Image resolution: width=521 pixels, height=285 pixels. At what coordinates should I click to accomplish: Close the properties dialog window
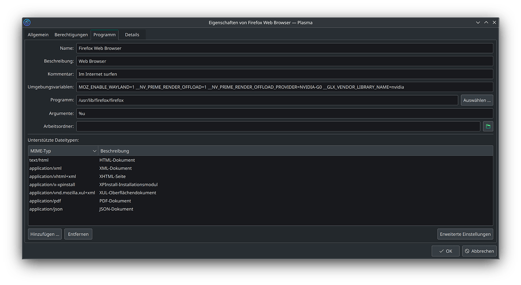[495, 22]
